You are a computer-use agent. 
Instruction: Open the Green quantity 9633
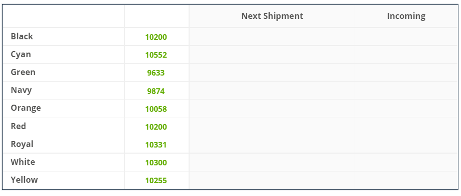[156, 73]
